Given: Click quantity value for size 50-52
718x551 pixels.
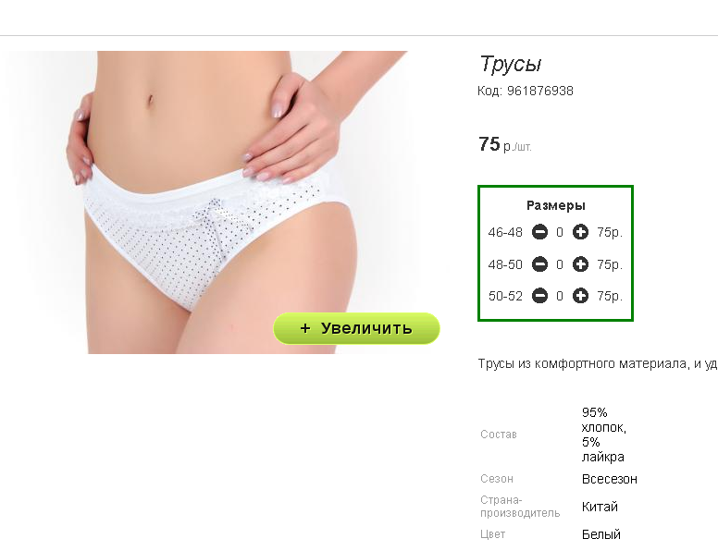Looking at the screenshot, I should (560, 296).
